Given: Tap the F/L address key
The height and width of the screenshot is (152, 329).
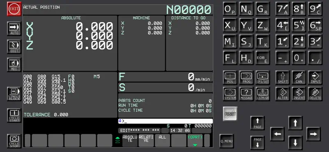Looking at the screenshot, I should [x=230, y=58].
